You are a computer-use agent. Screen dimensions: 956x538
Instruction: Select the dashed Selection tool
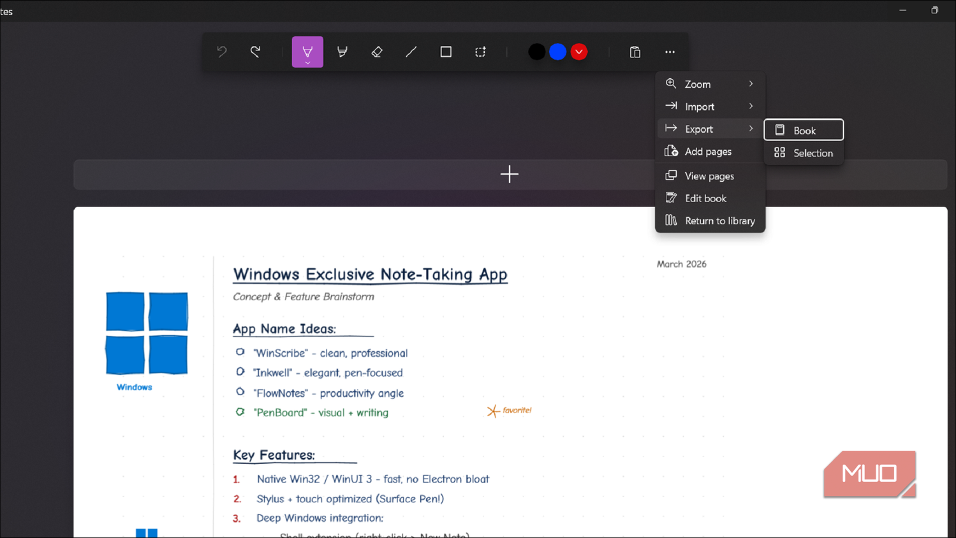pos(480,52)
